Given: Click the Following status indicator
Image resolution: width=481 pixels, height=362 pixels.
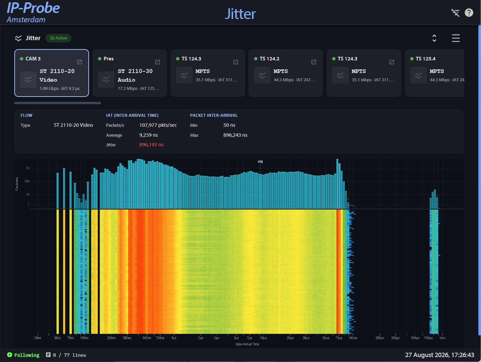Looking at the screenshot, I should click(23, 355).
